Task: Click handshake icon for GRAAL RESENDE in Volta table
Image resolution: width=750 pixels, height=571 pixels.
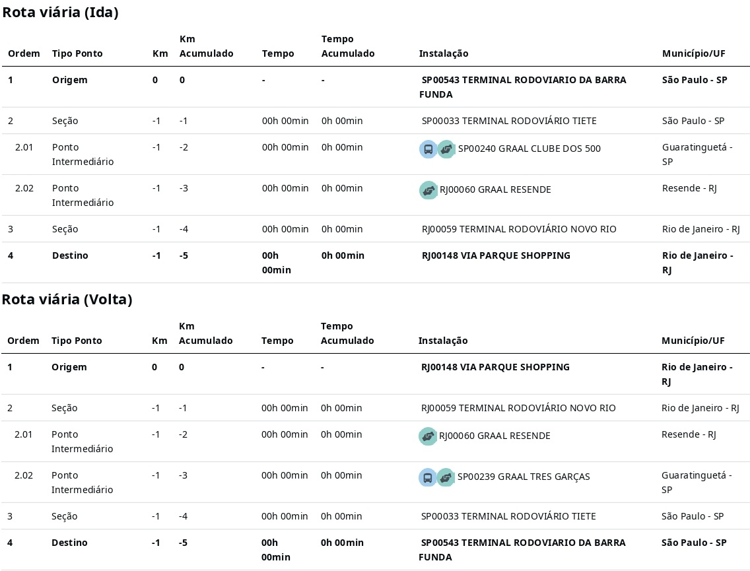Action: pos(428,436)
